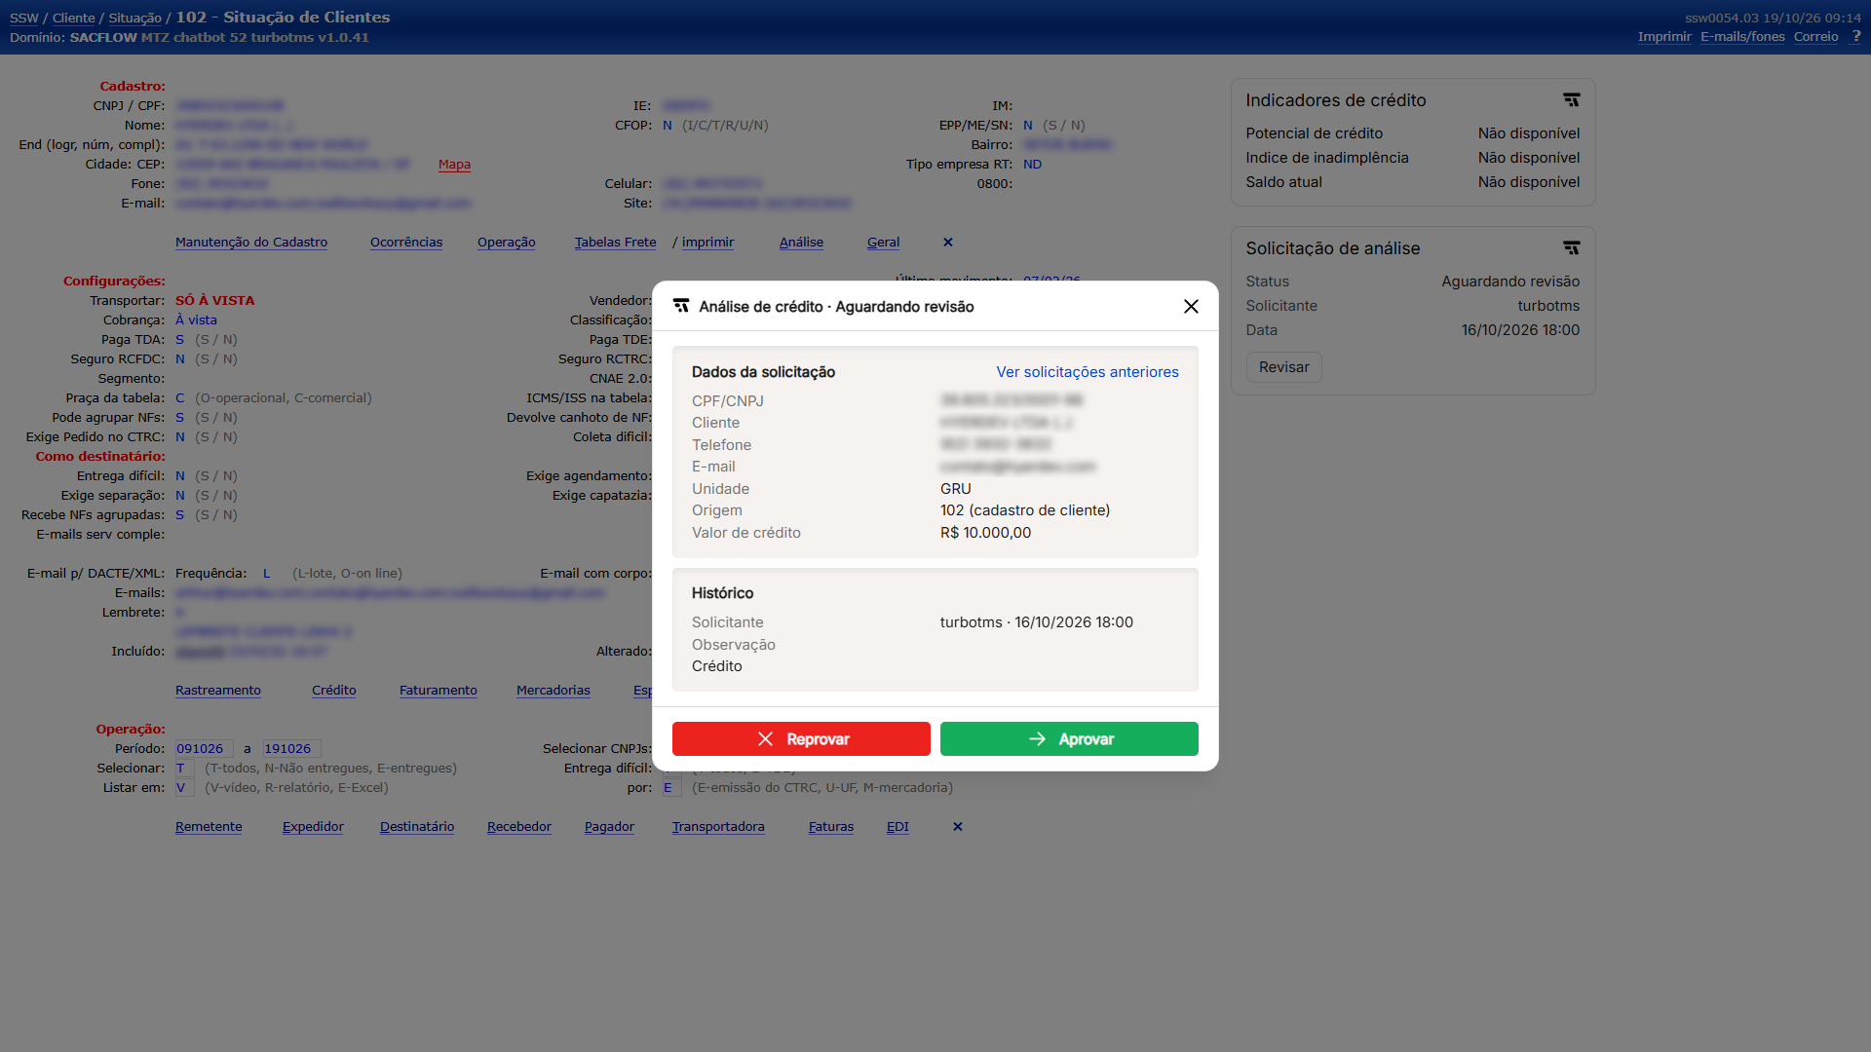Click the X icon beside EDI
This screenshot has height=1052, width=1871.
(958, 827)
